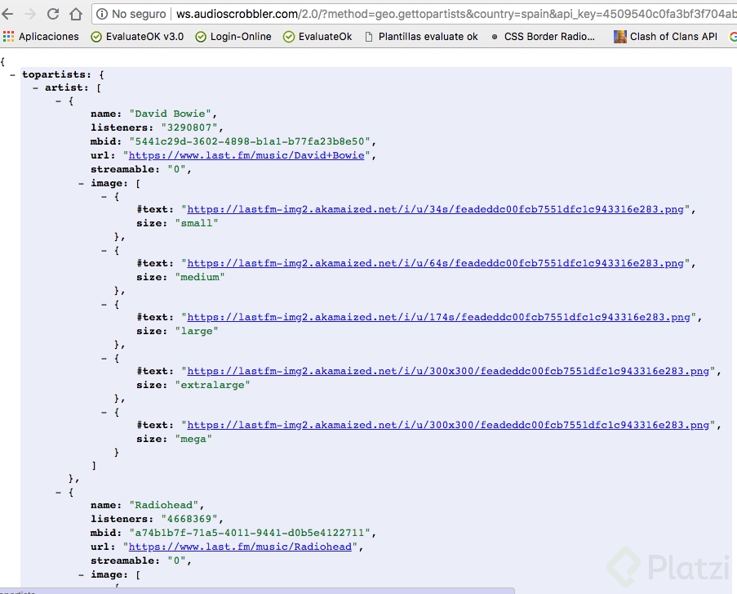
Task: Go back with the browser back arrow
Action: (7, 14)
